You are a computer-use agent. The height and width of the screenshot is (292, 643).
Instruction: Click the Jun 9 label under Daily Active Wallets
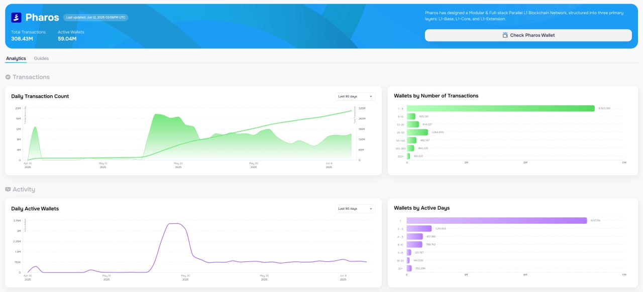click(343, 277)
